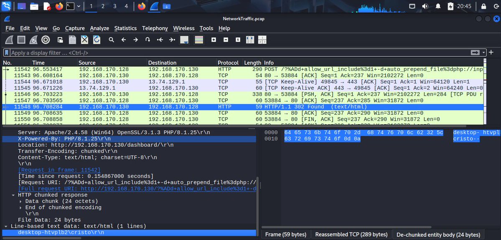The width and height of the screenshot is (501, 240).
Task: Select packet 11542 POST request
Action: [x=243, y=69]
